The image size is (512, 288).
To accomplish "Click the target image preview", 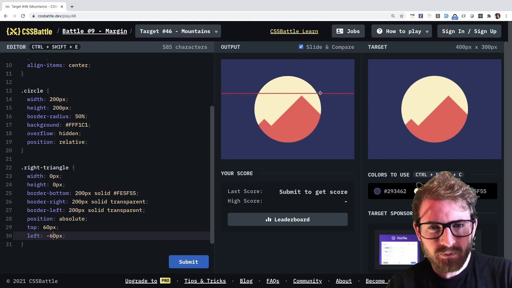I will click(x=434, y=109).
